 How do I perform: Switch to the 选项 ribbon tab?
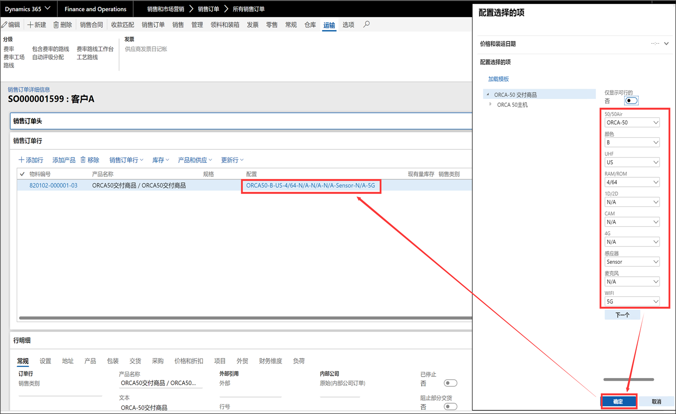pos(348,25)
